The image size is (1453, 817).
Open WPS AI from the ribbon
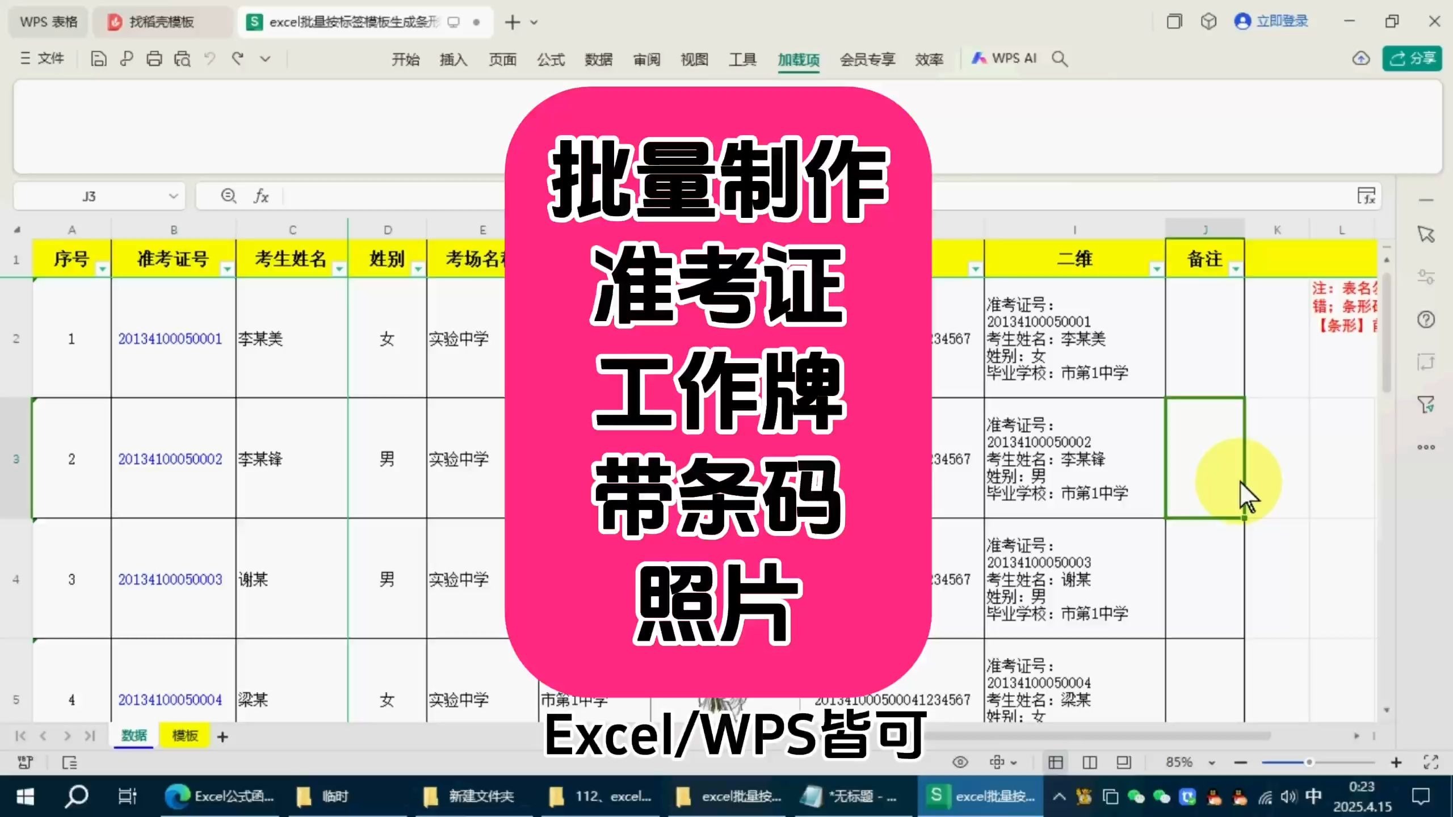1005,58
